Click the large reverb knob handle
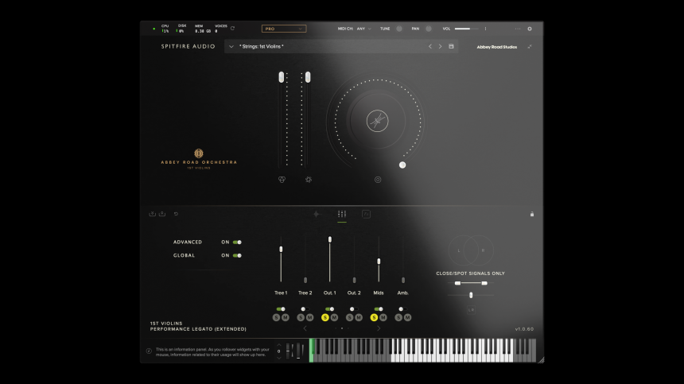Screen dimensions: 684x384 (x=402, y=165)
